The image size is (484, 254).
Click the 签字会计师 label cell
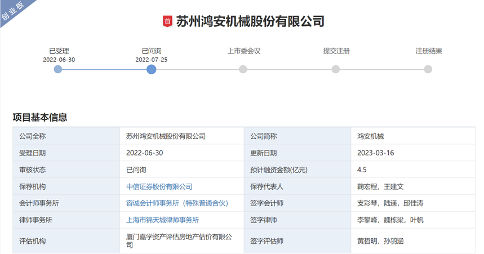297,203
